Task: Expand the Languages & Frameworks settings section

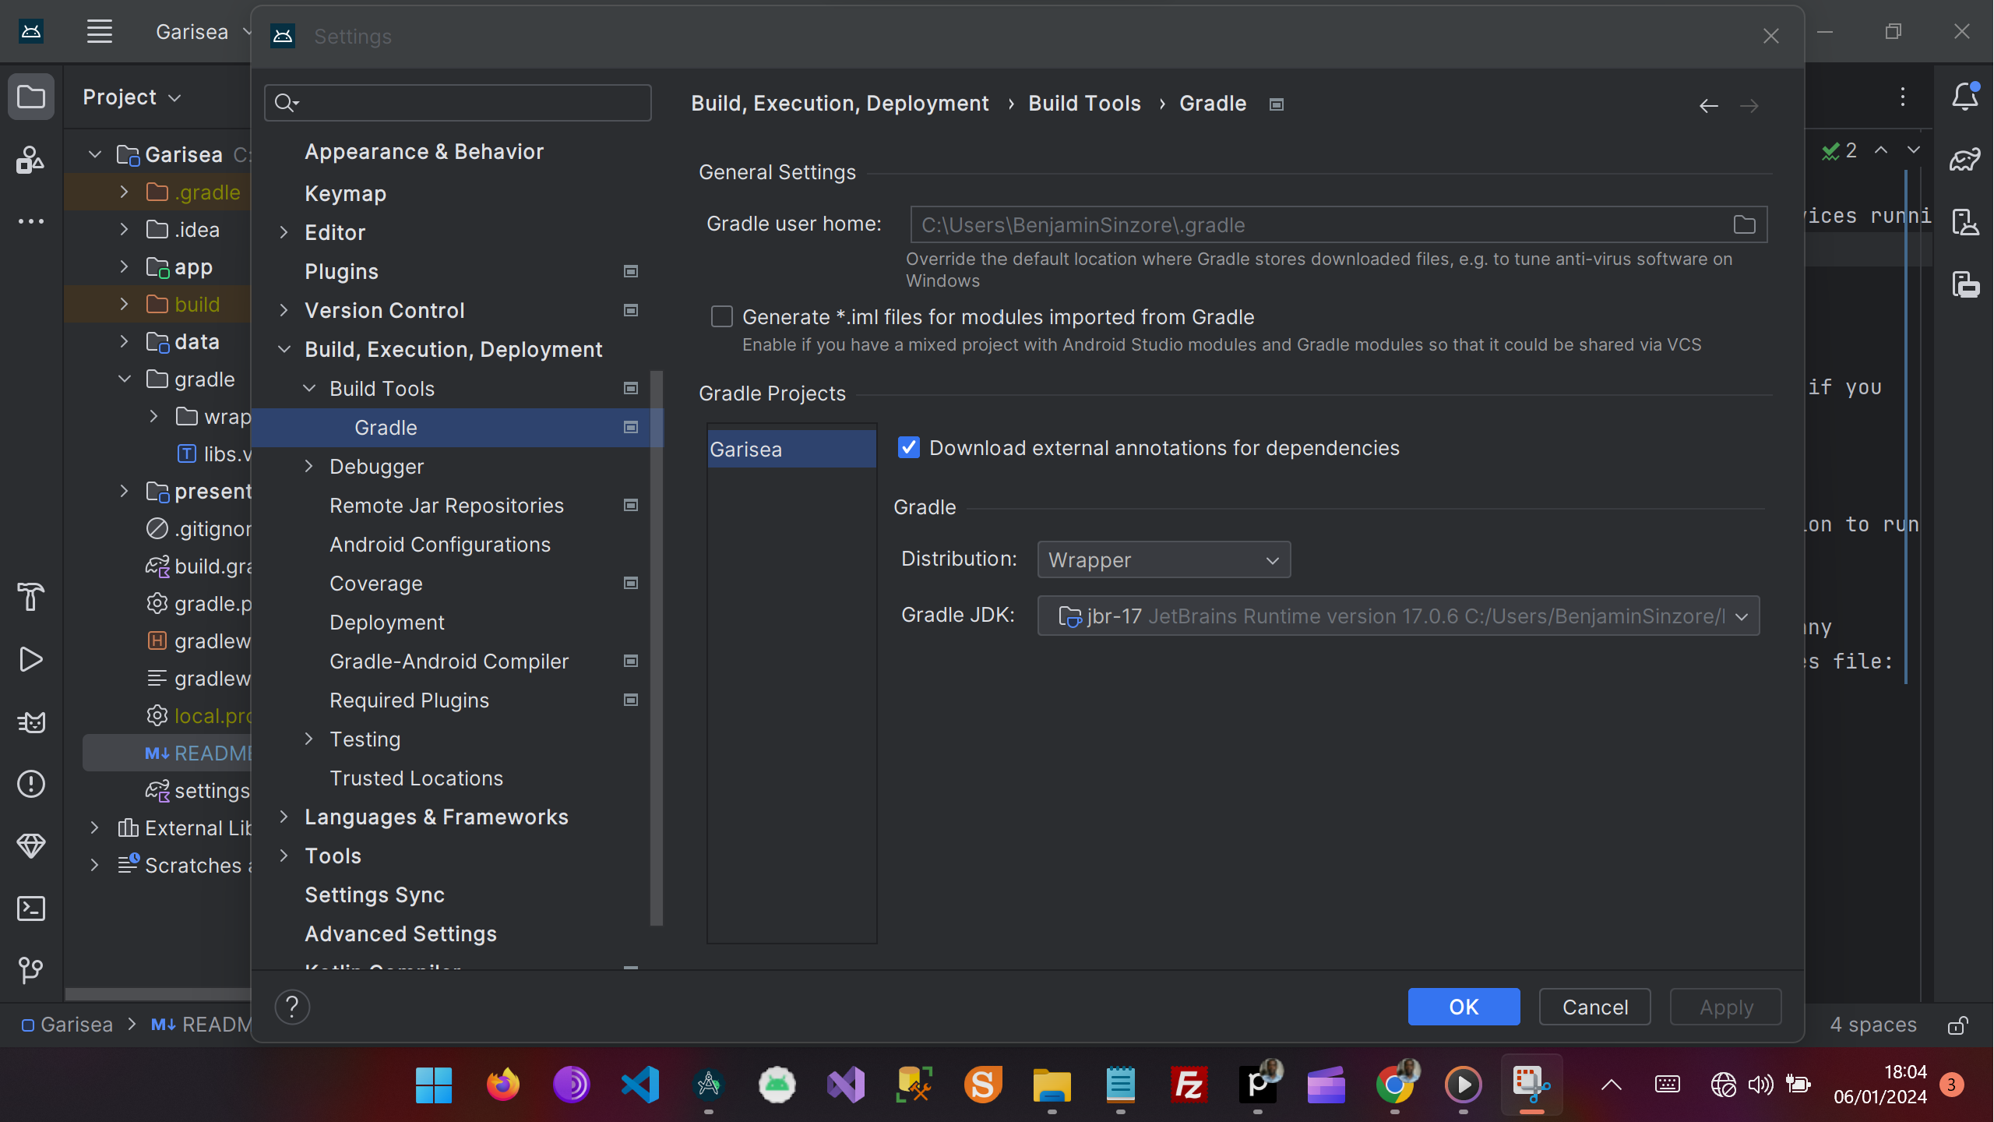Action: click(284, 817)
